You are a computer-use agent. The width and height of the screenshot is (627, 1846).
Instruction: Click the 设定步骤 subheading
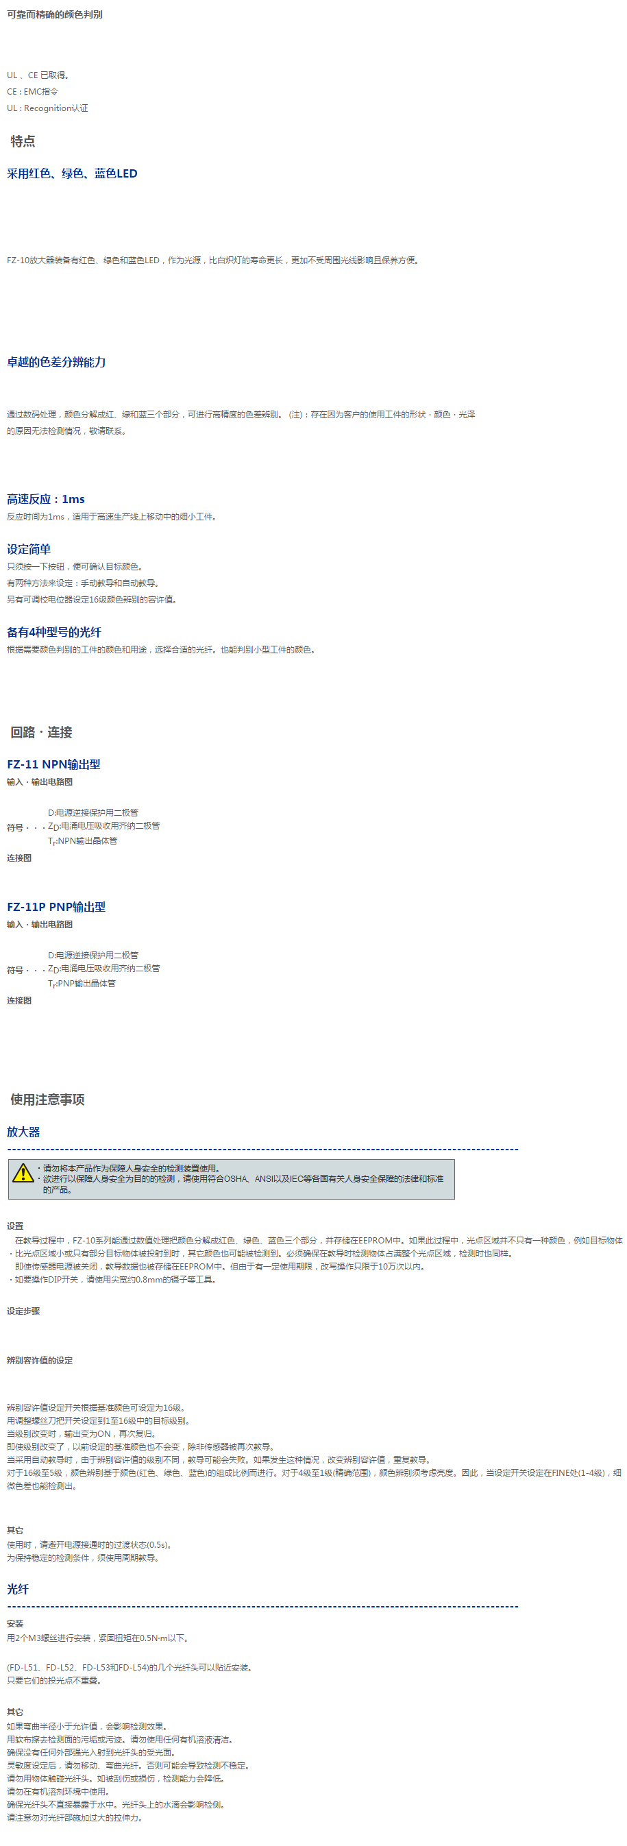pos(23,1311)
